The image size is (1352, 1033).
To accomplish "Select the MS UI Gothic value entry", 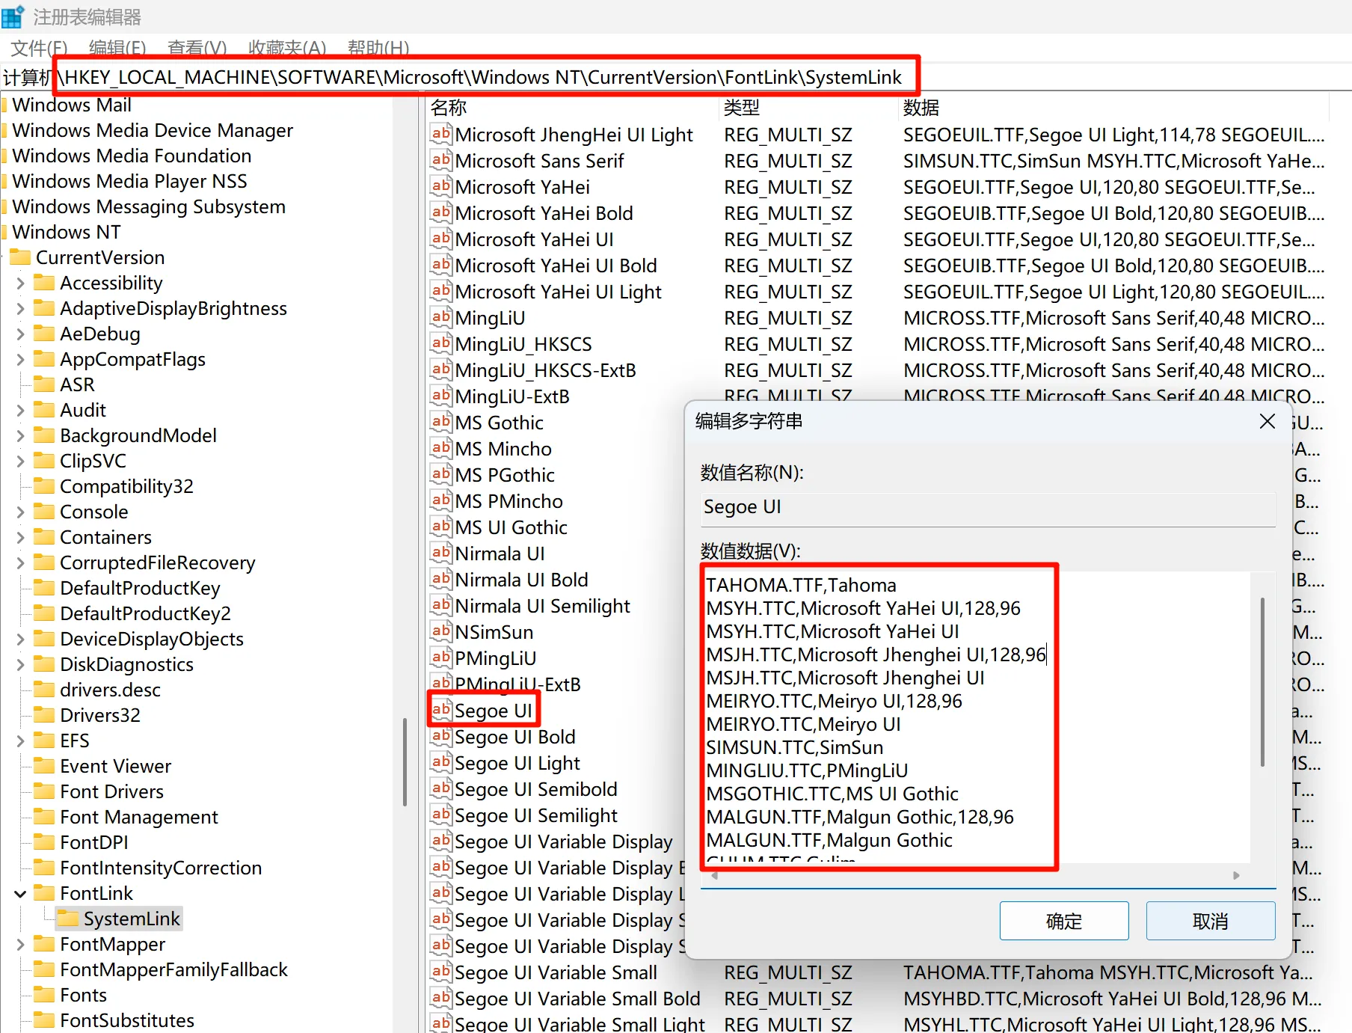I will pos(511,527).
